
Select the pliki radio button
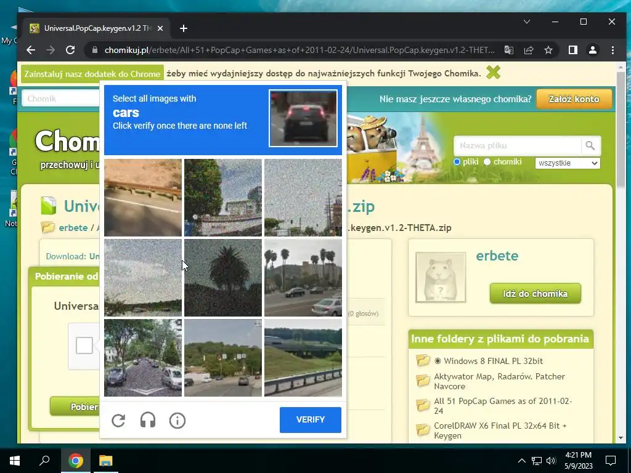tap(457, 162)
